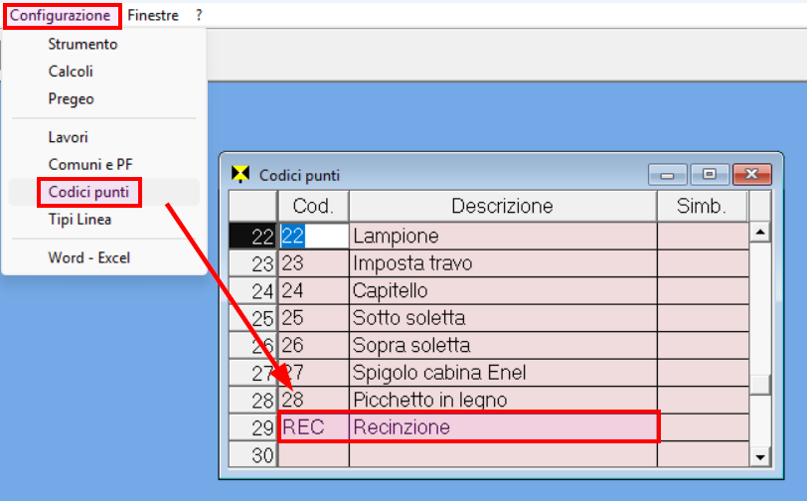Screen dimensions: 807x501
Task: Select the Recinzione description cell
Action: coord(502,427)
